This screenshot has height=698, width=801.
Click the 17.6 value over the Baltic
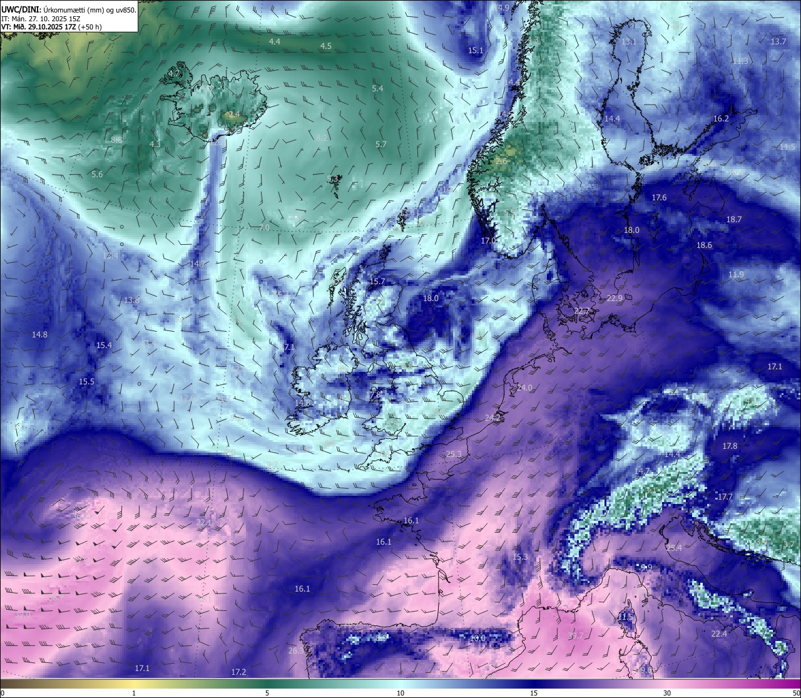click(659, 198)
